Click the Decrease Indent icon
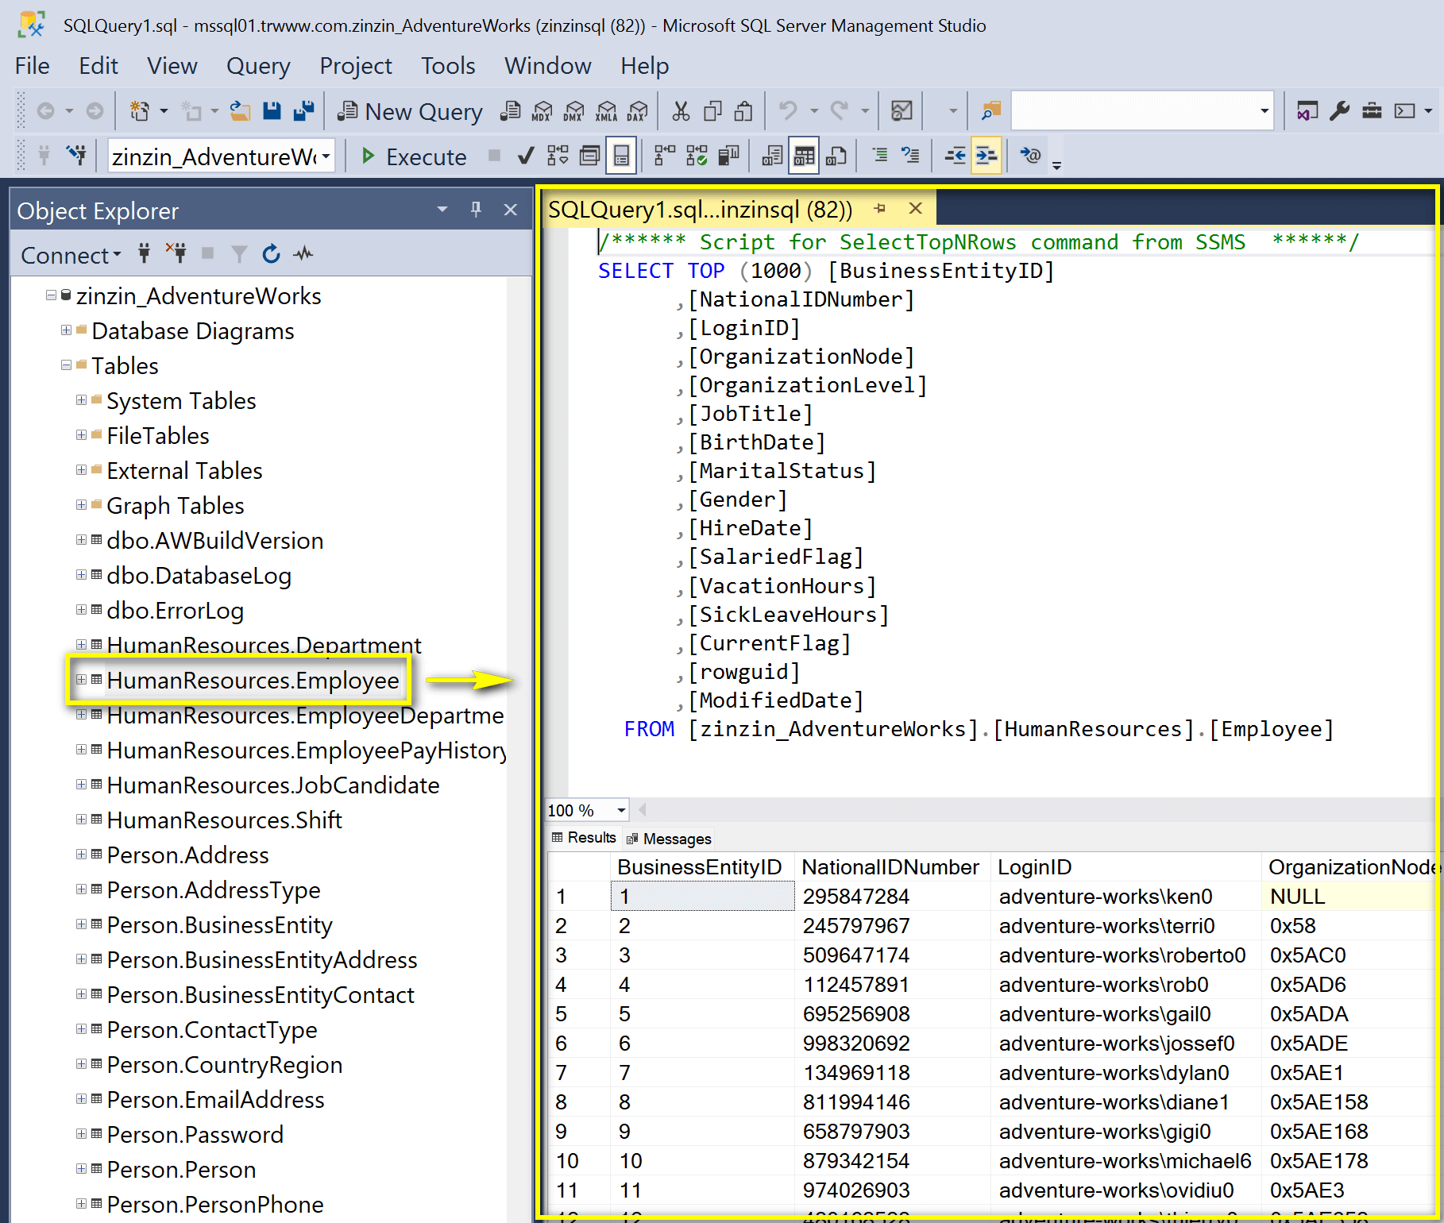The width and height of the screenshot is (1444, 1223). (955, 156)
